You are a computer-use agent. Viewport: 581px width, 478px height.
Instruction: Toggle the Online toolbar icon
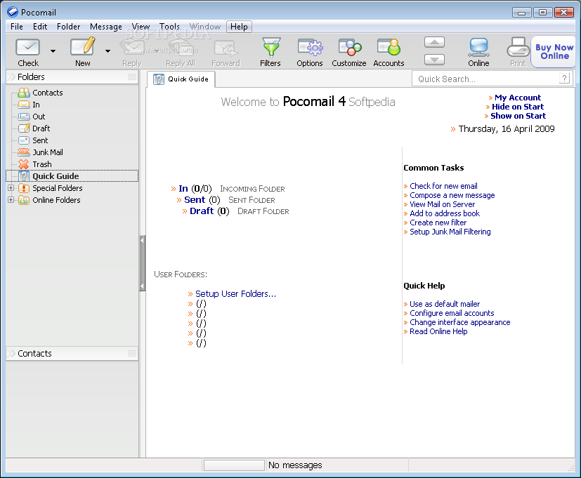click(x=478, y=47)
